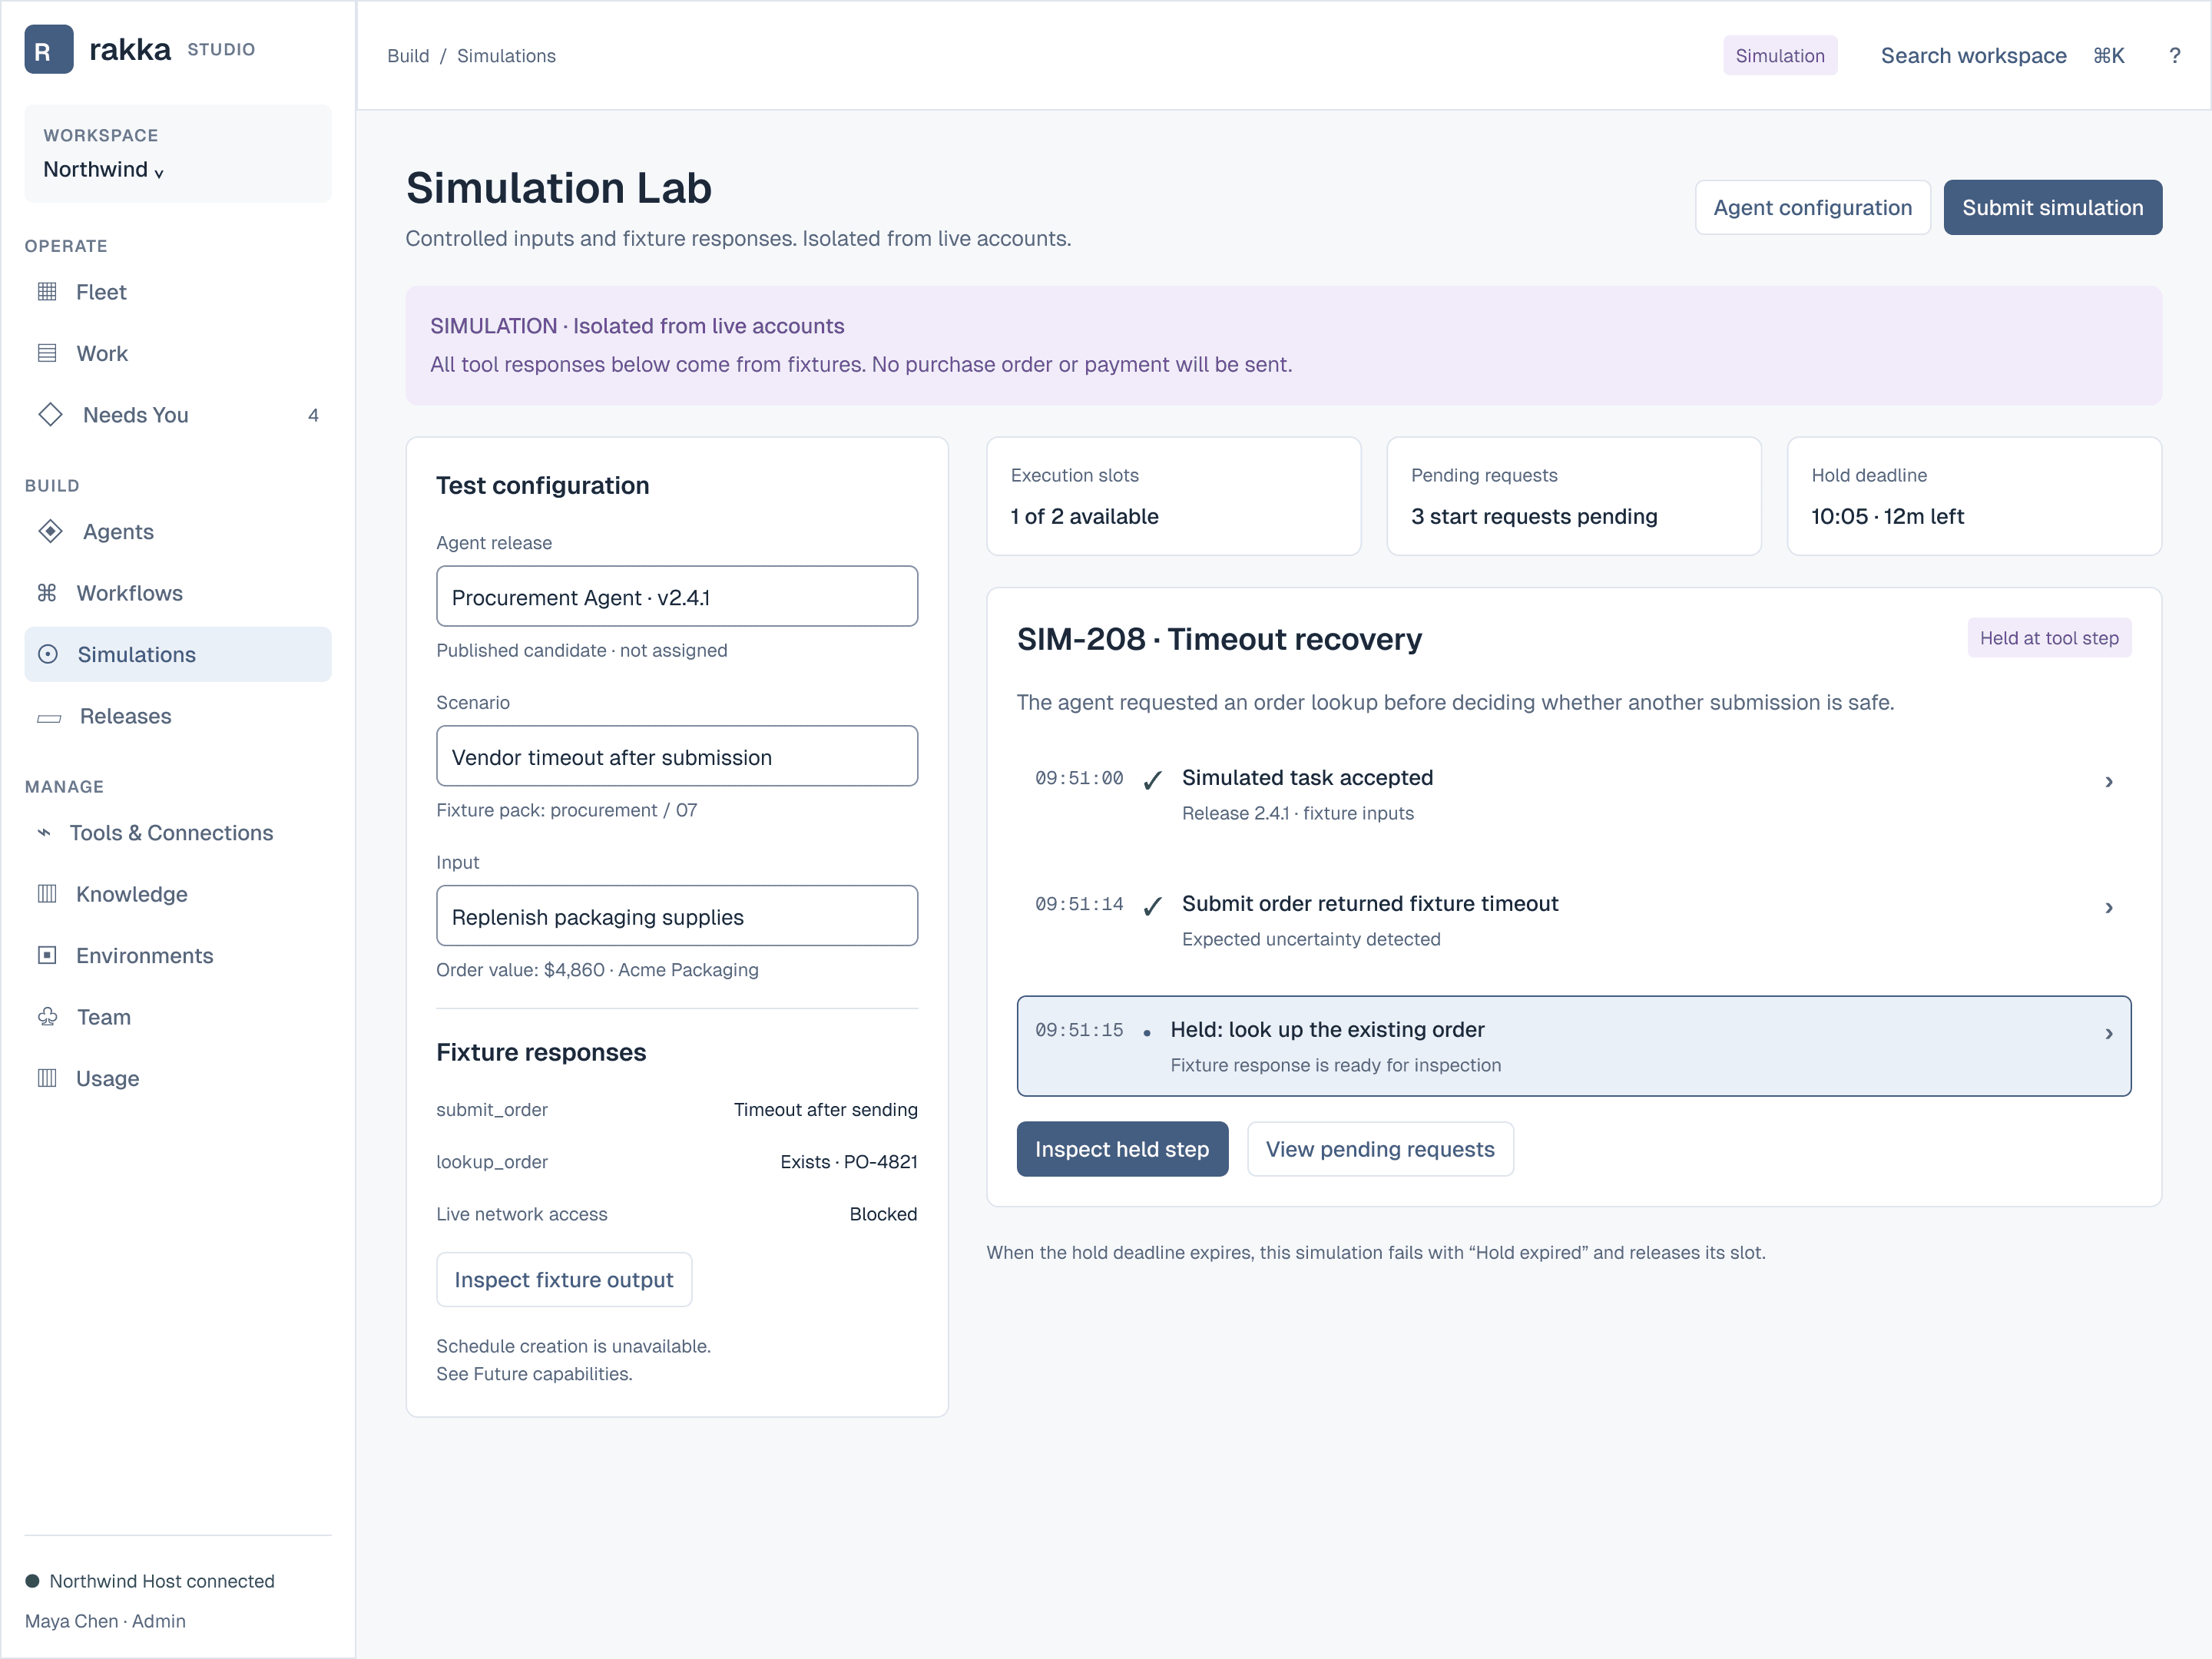Click the Input field Replenish packaging supplies

point(677,916)
